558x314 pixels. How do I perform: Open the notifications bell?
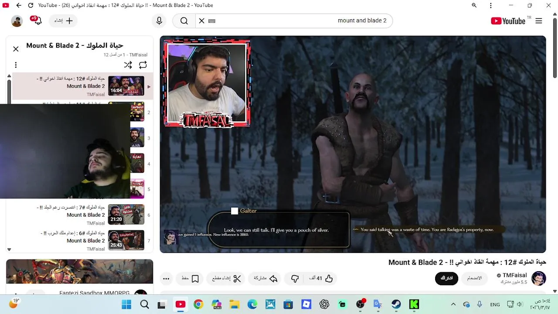[37, 20]
